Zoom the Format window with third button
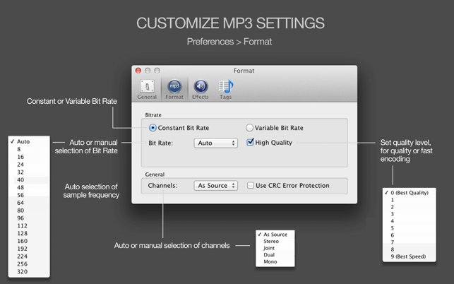This screenshot has width=454, height=284. 157,71
